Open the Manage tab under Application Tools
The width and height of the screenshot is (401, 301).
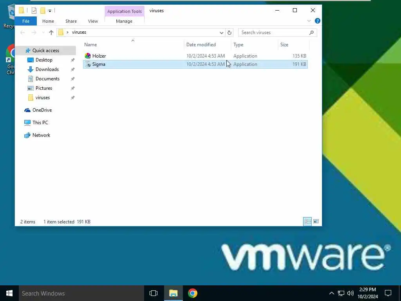(x=124, y=21)
